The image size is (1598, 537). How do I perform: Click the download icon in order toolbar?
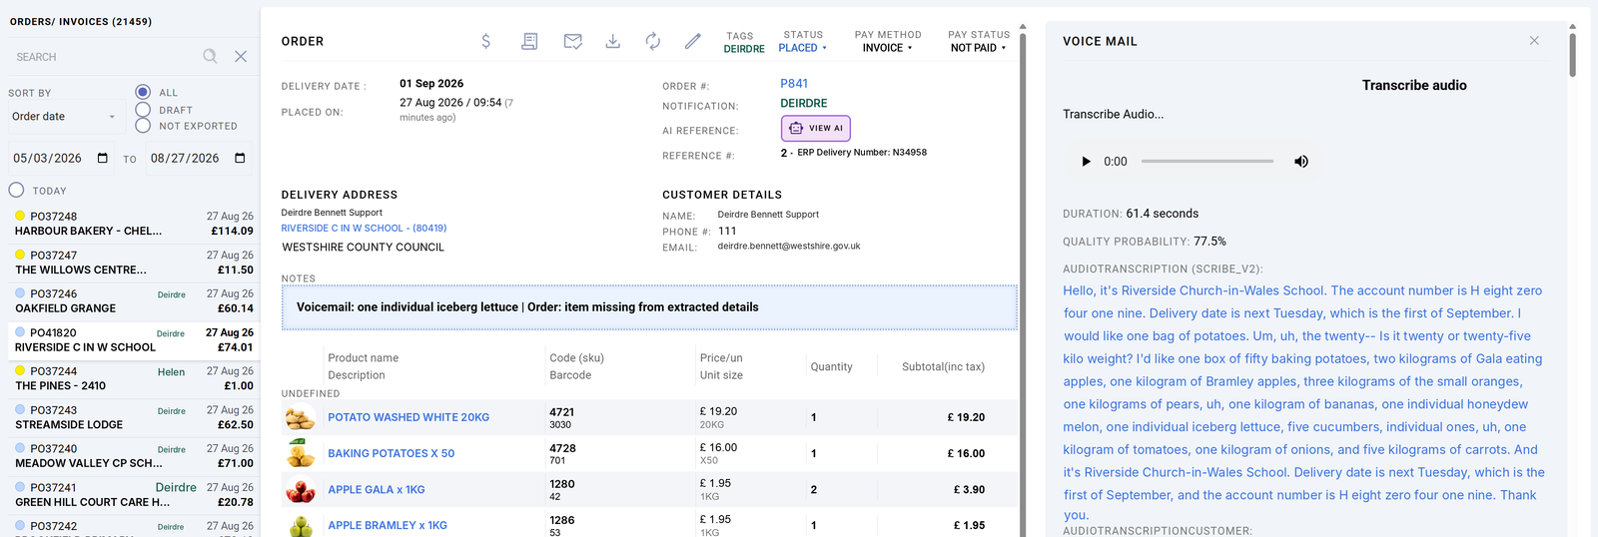612,41
